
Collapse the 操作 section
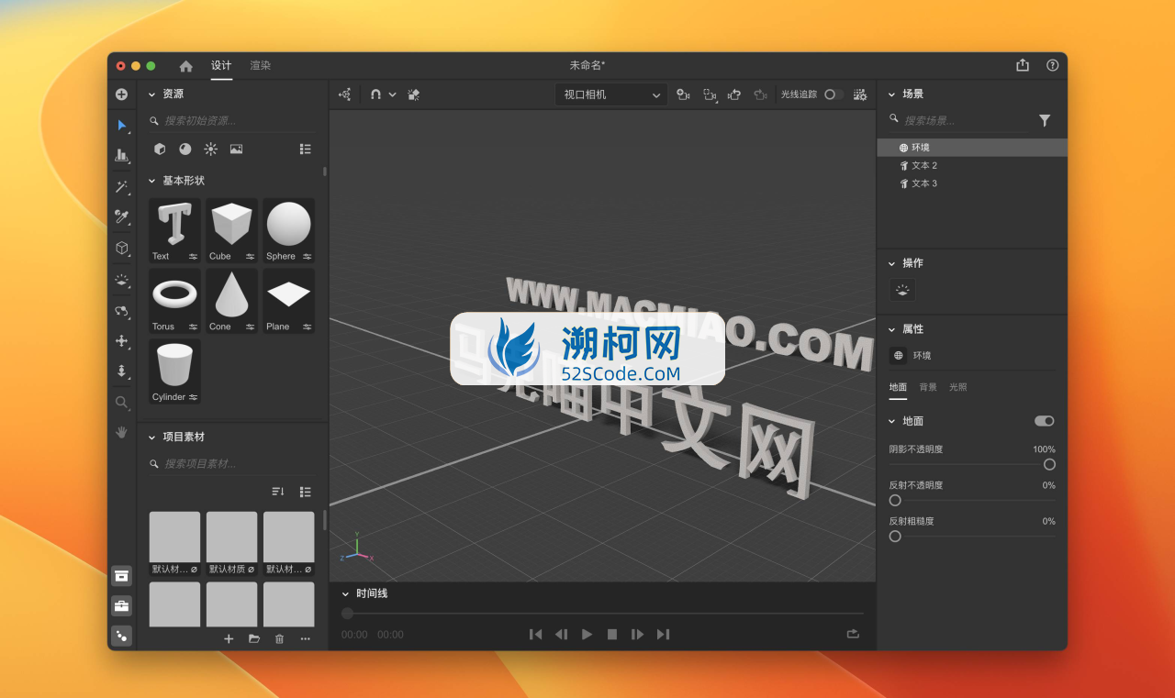pos(891,263)
